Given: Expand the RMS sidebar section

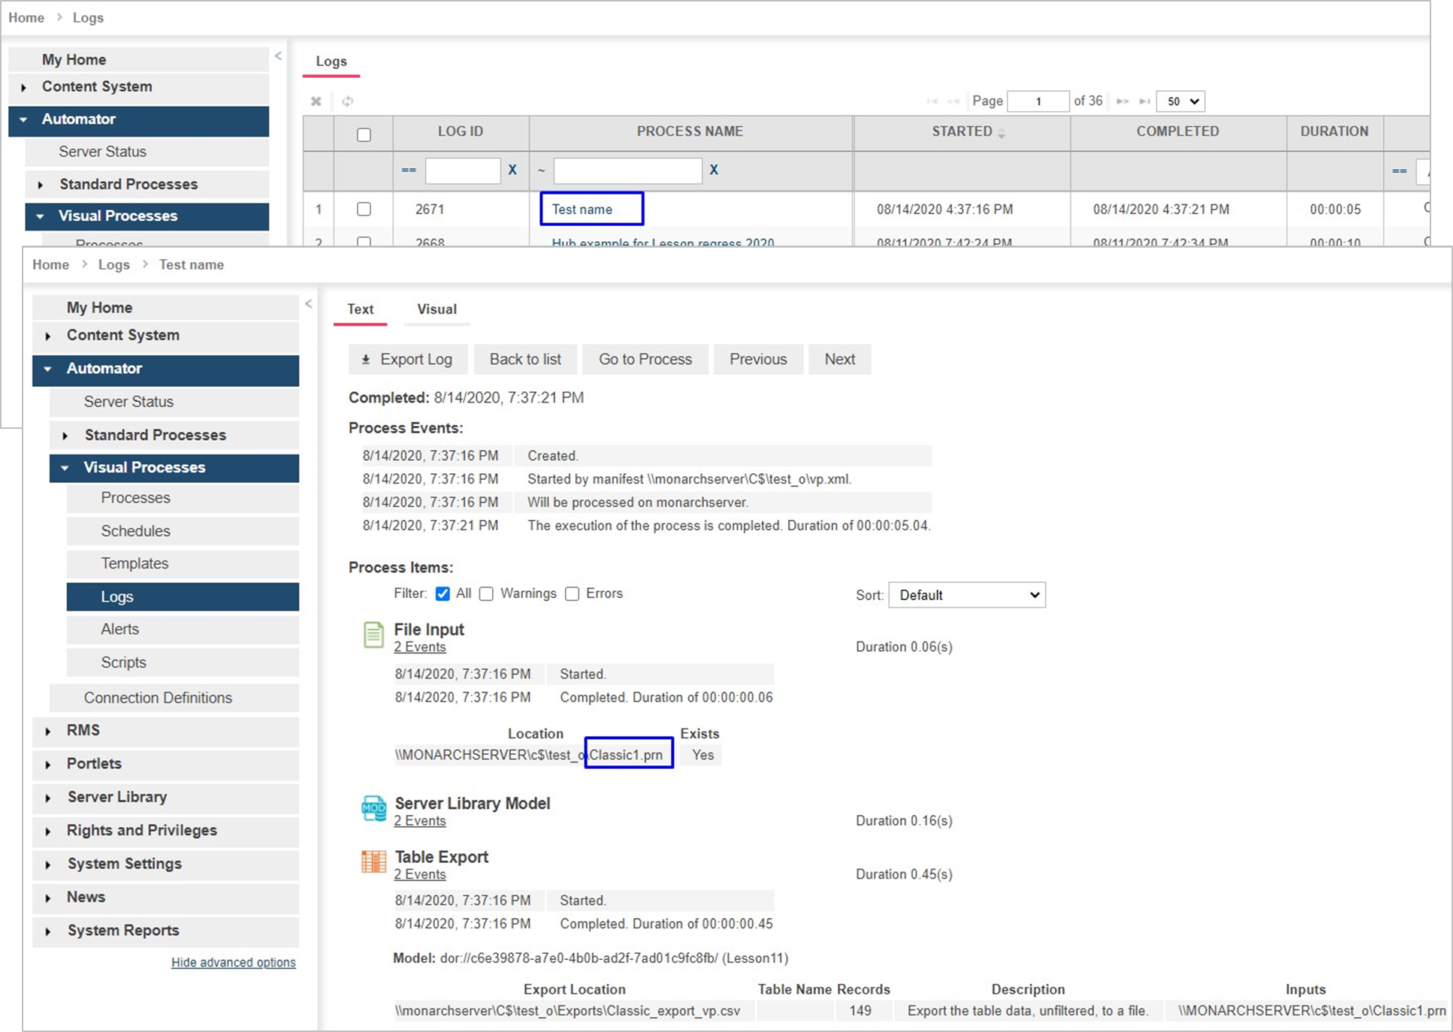Looking at the screenshot, I should click(83, 731).
